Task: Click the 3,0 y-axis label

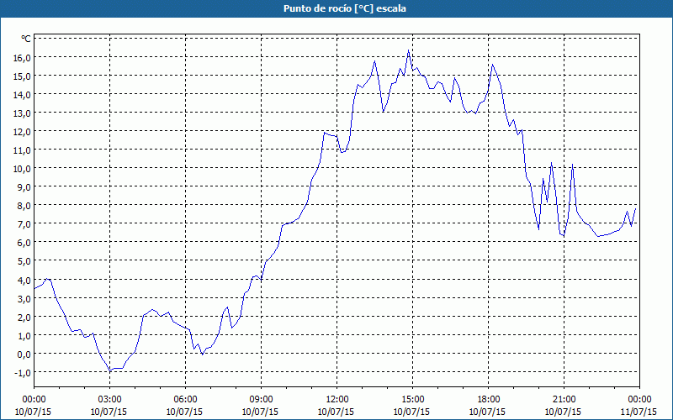Action: click(x=24, y=298)
